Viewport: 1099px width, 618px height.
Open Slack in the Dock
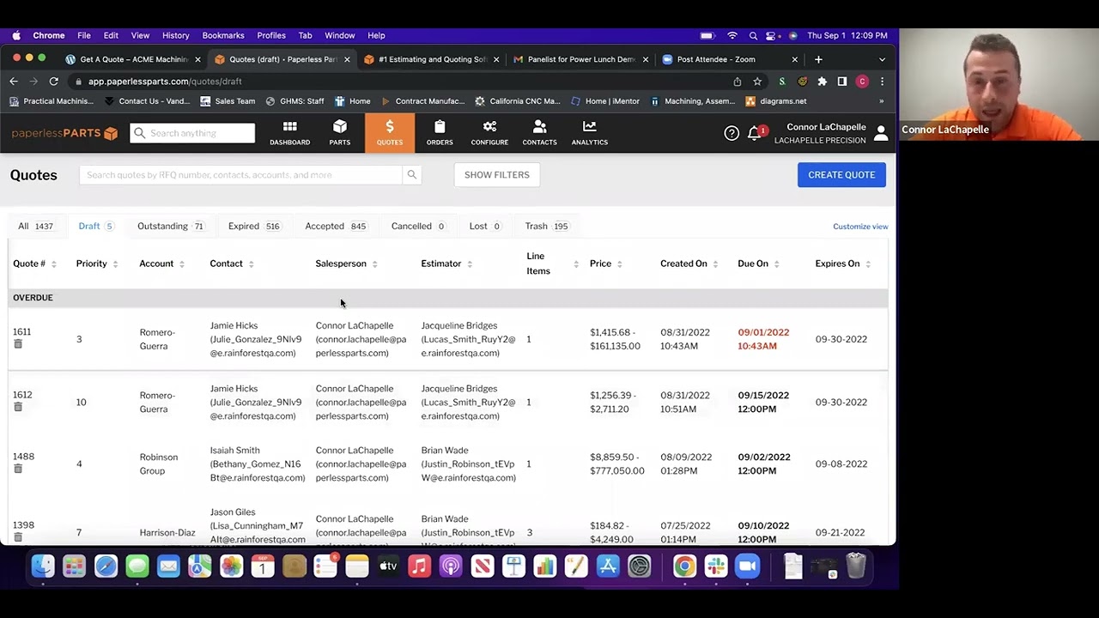tap(716, 566)
